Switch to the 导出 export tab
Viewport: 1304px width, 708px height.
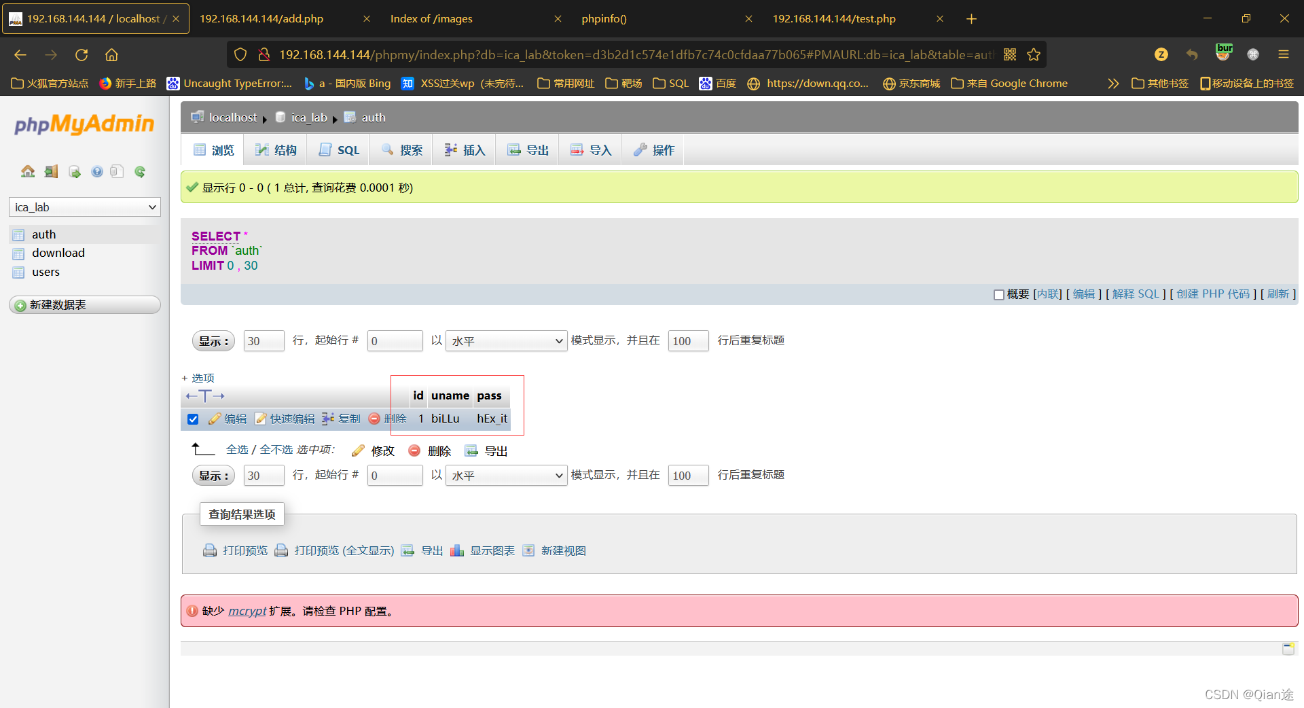click(528, 150)
